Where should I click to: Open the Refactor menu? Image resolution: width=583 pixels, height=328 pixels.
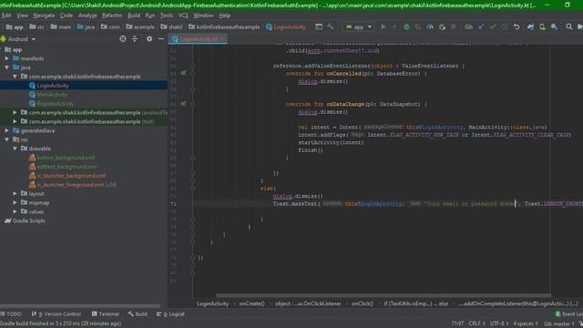[112, 15]
